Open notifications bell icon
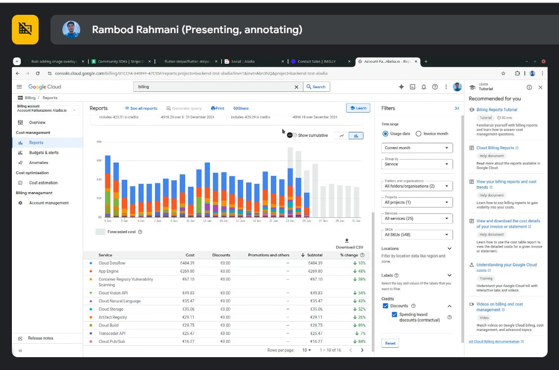The image size is (559, 370). click(x=423, y=87)
